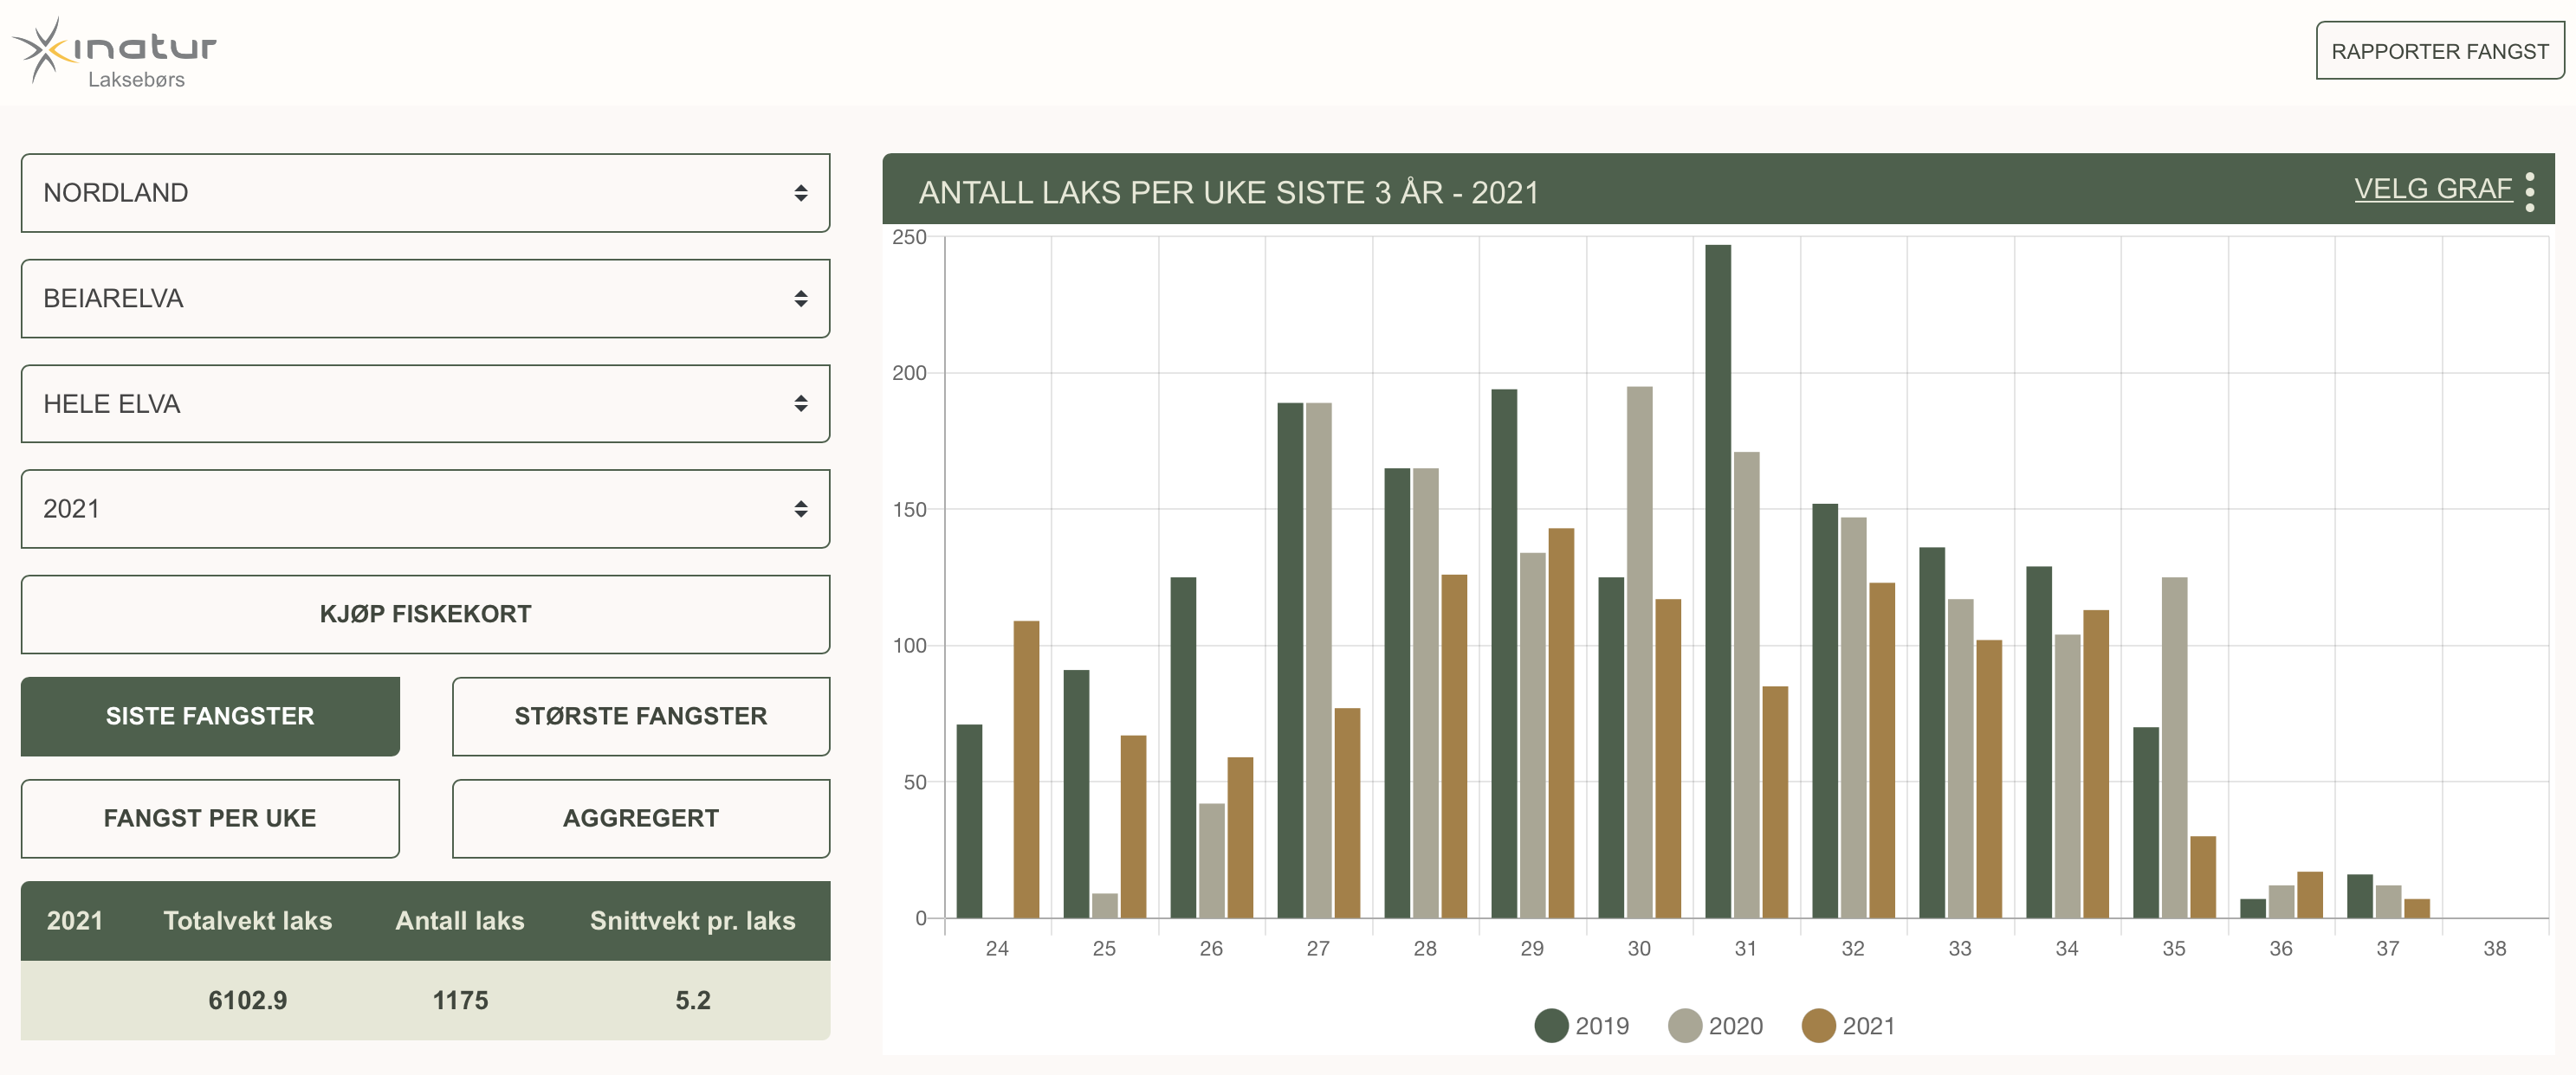The image size is (2576, 1075).
Task: Switch to STØRSTE FANGSTER tab
Action: click(x=640, y=715)
